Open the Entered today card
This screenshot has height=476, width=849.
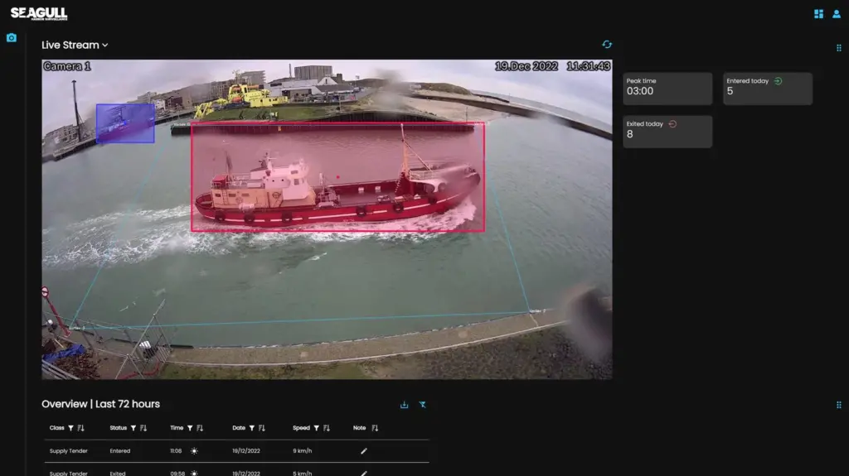point(768,89)
